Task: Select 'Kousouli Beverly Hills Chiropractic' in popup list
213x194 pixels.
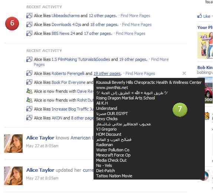Action: click(149, 82)
